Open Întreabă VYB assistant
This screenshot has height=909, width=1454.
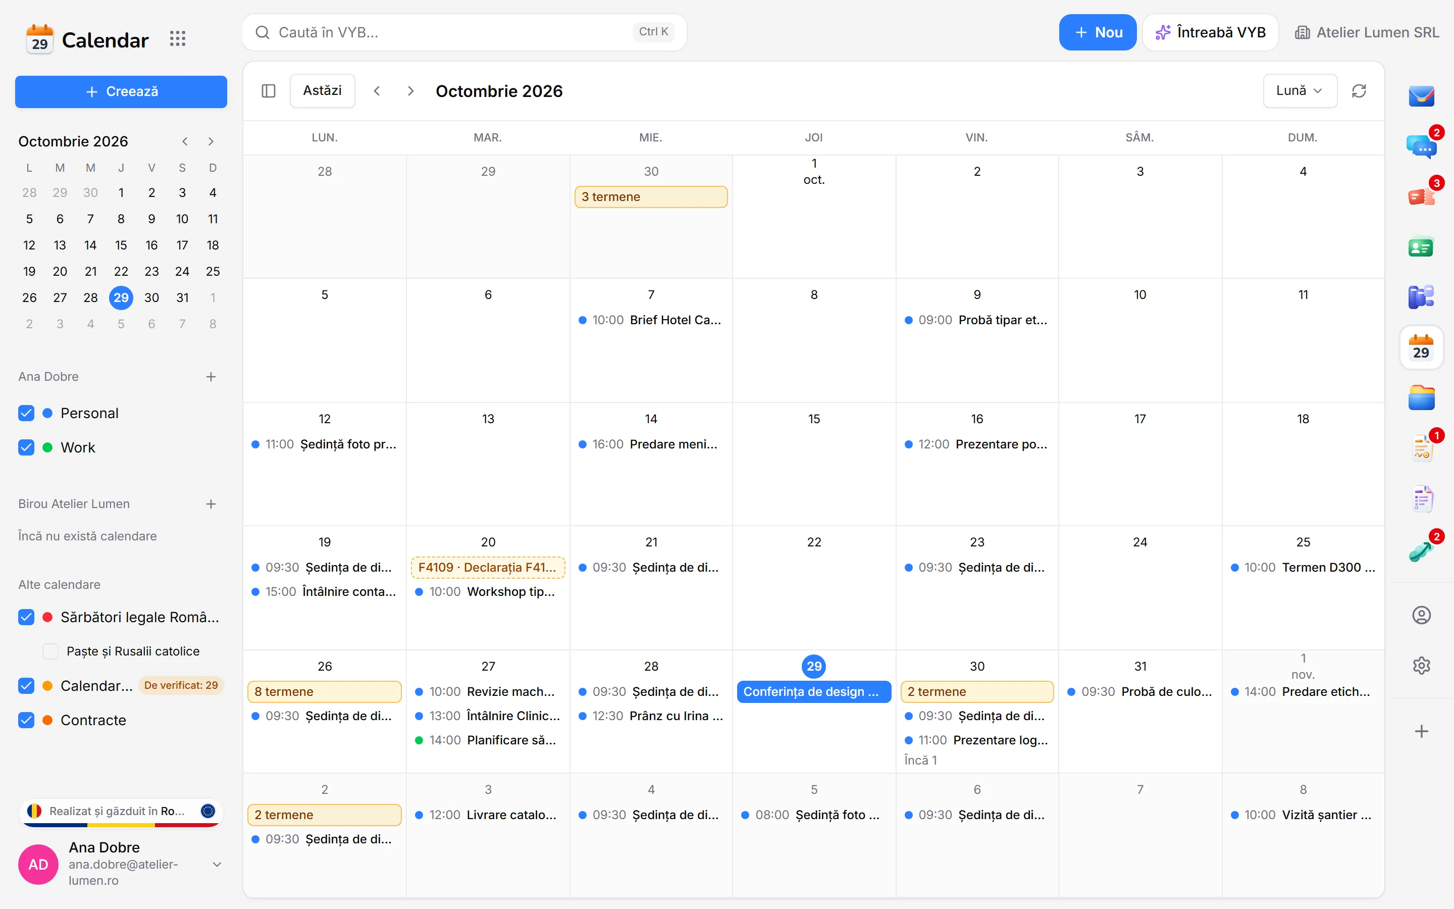coord(1211,32)
